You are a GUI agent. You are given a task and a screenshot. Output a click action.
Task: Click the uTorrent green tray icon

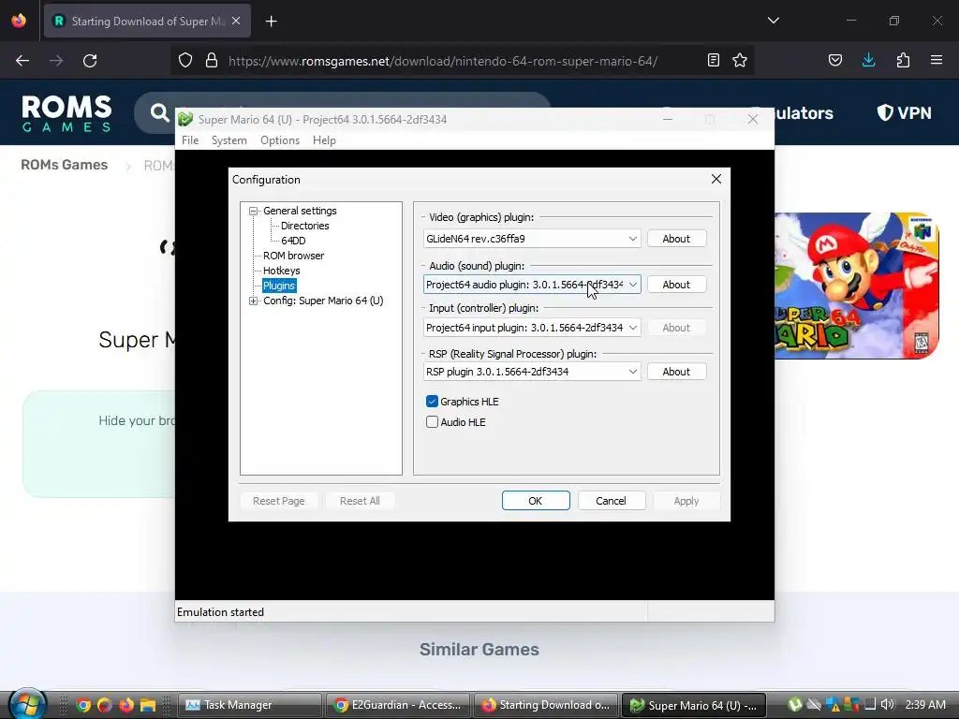pos(794,704)
